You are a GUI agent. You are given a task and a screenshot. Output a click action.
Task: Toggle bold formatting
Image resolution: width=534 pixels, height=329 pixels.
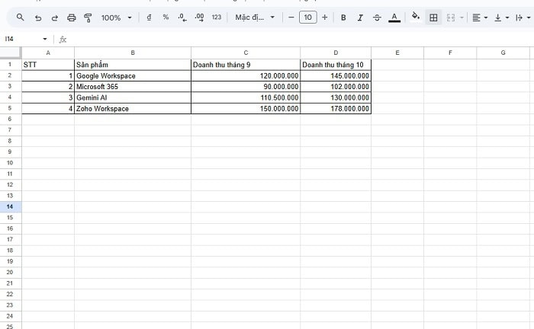(343, 18)
